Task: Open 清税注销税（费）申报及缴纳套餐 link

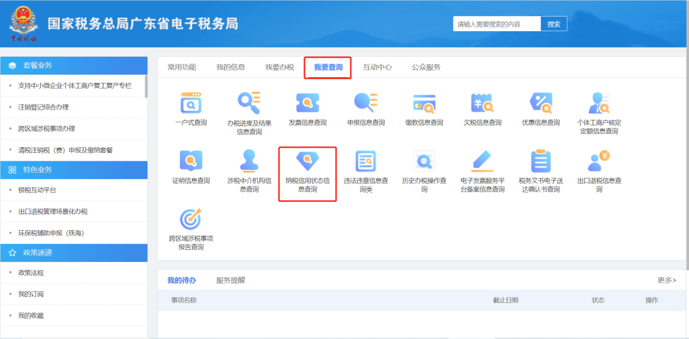Action: [66, 150]
